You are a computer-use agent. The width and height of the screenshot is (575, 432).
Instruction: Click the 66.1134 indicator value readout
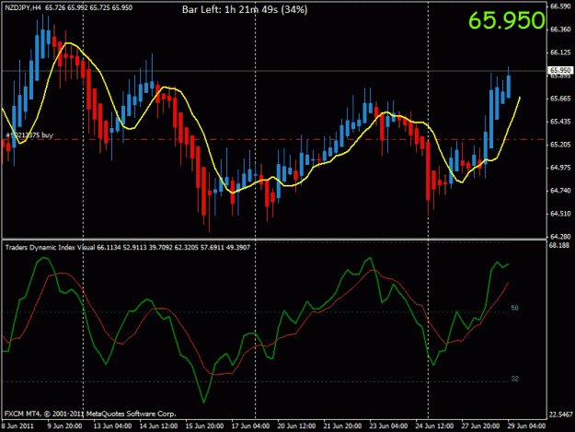[109, 248]
